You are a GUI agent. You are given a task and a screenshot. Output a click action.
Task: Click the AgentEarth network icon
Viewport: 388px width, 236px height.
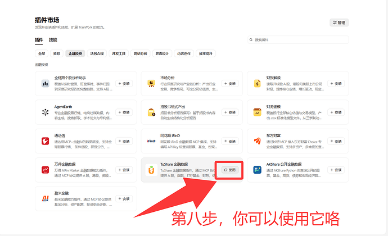tap(46, 112)
